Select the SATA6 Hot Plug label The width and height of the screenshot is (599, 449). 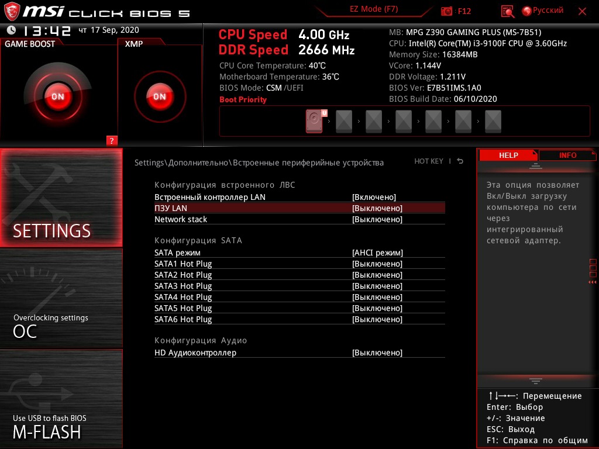click(183, 319)
